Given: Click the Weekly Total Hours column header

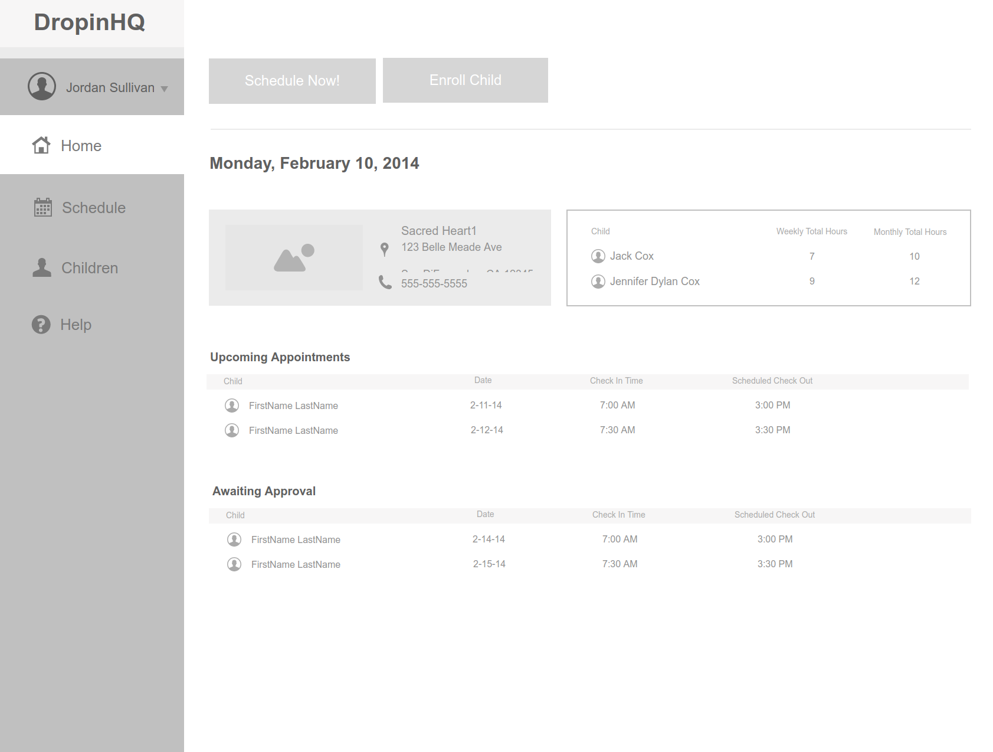Looking at the screenshot, I should coord(812,231).
